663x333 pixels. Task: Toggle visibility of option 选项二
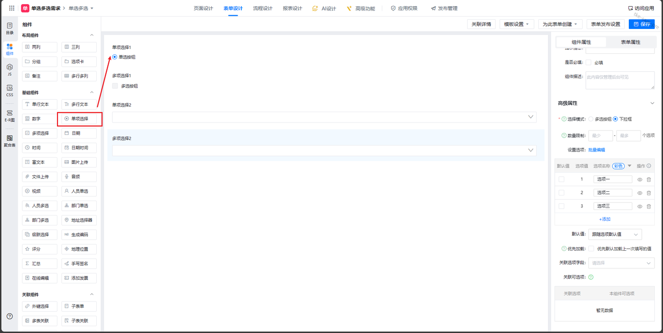click(x=640, y=193)
